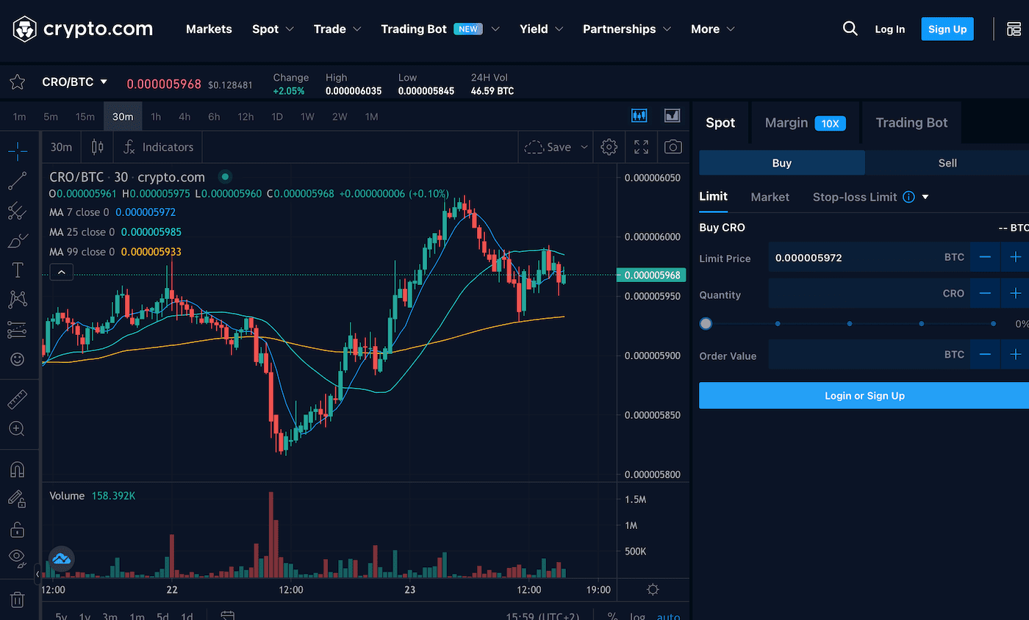Delete drawings with the trash icon

[x=18, y=599]
